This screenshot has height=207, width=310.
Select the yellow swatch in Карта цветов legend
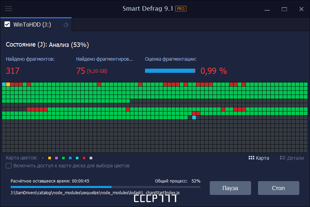tap(50, 158)
